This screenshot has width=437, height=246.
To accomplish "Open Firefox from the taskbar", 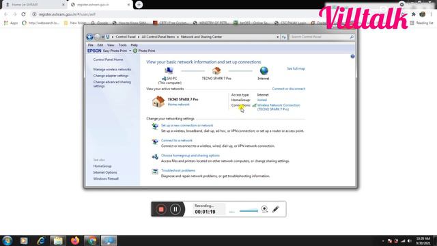I will (x=75, y=241).
